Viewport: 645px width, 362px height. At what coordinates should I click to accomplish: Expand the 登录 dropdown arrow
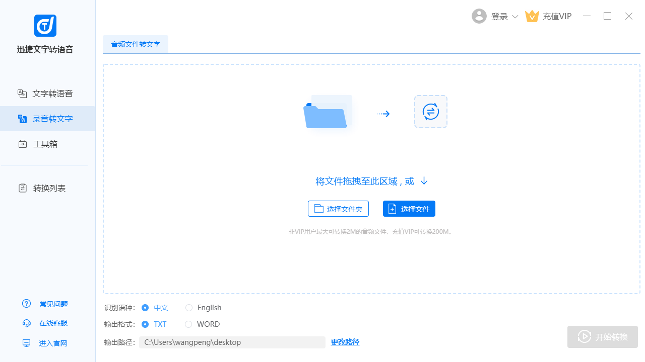tap(515, 17)
